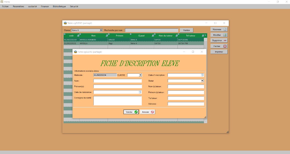Focus the Recherche par nom search field
The width and height of the screenshot is (290, 154).
click(152, 30)
